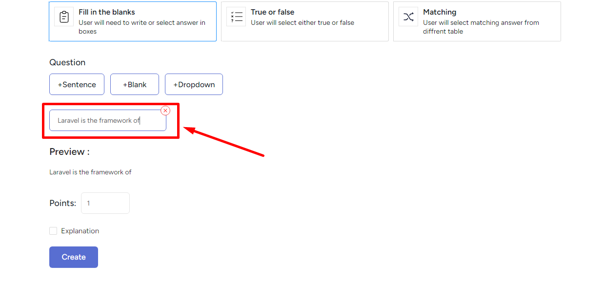Click the Matching shuffle icon

tap(408, 17)
